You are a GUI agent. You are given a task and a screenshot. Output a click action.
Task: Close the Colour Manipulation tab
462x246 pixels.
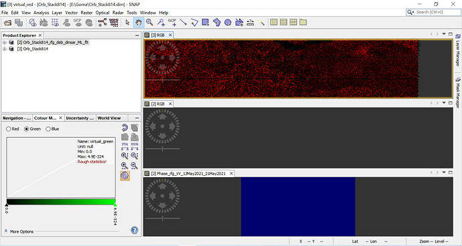[x=60, y=118]
